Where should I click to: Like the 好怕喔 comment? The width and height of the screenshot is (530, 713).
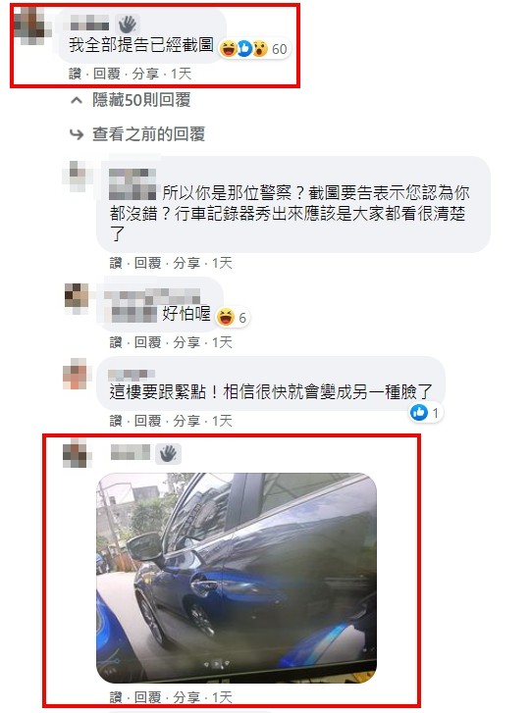click(116, 342)
